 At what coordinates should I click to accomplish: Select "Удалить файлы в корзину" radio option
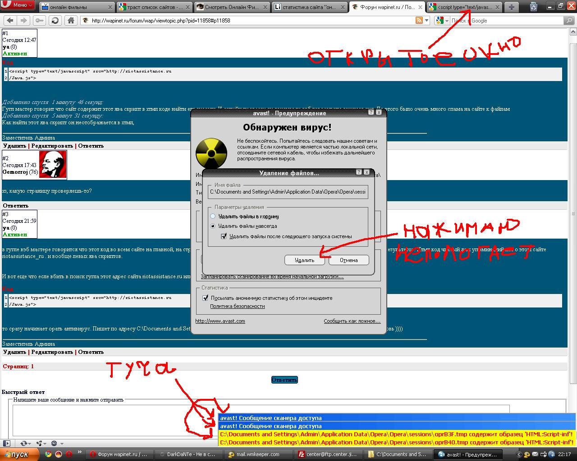pos(213,217)
